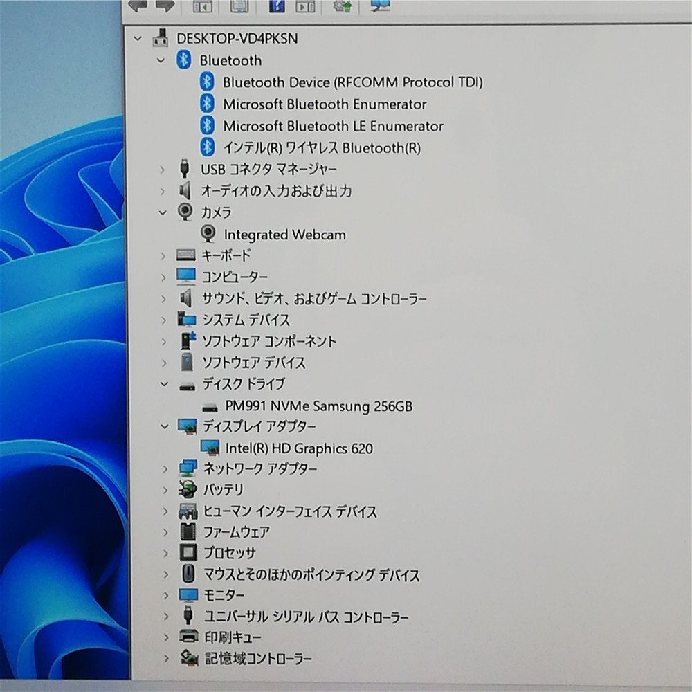Click the speaker icon of オーディオの入力および出力
Viewport: 692px width, 692px height.
[185, 191]
